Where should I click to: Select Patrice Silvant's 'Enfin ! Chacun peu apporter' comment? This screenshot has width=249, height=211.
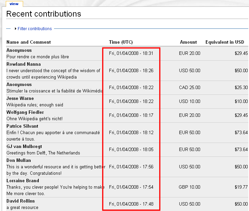pos(53,136)
